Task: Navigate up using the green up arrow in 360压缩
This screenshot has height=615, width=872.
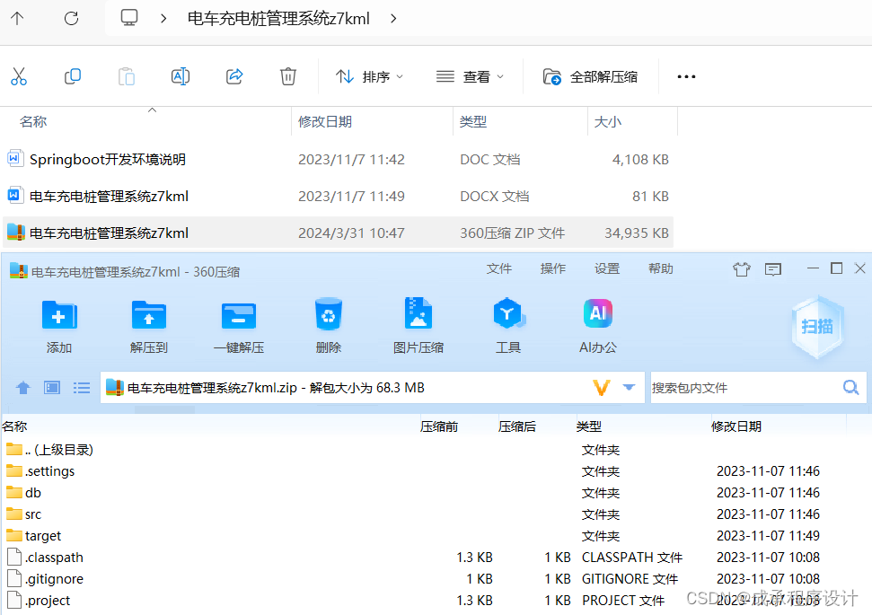Action: coord(22,387)
